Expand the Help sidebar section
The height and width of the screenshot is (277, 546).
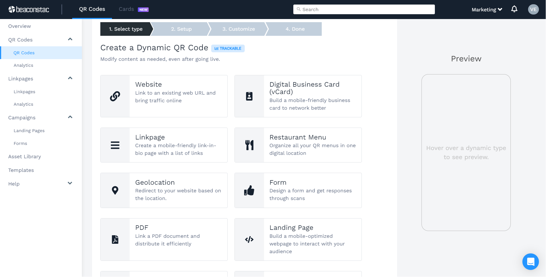coord(70,183)
